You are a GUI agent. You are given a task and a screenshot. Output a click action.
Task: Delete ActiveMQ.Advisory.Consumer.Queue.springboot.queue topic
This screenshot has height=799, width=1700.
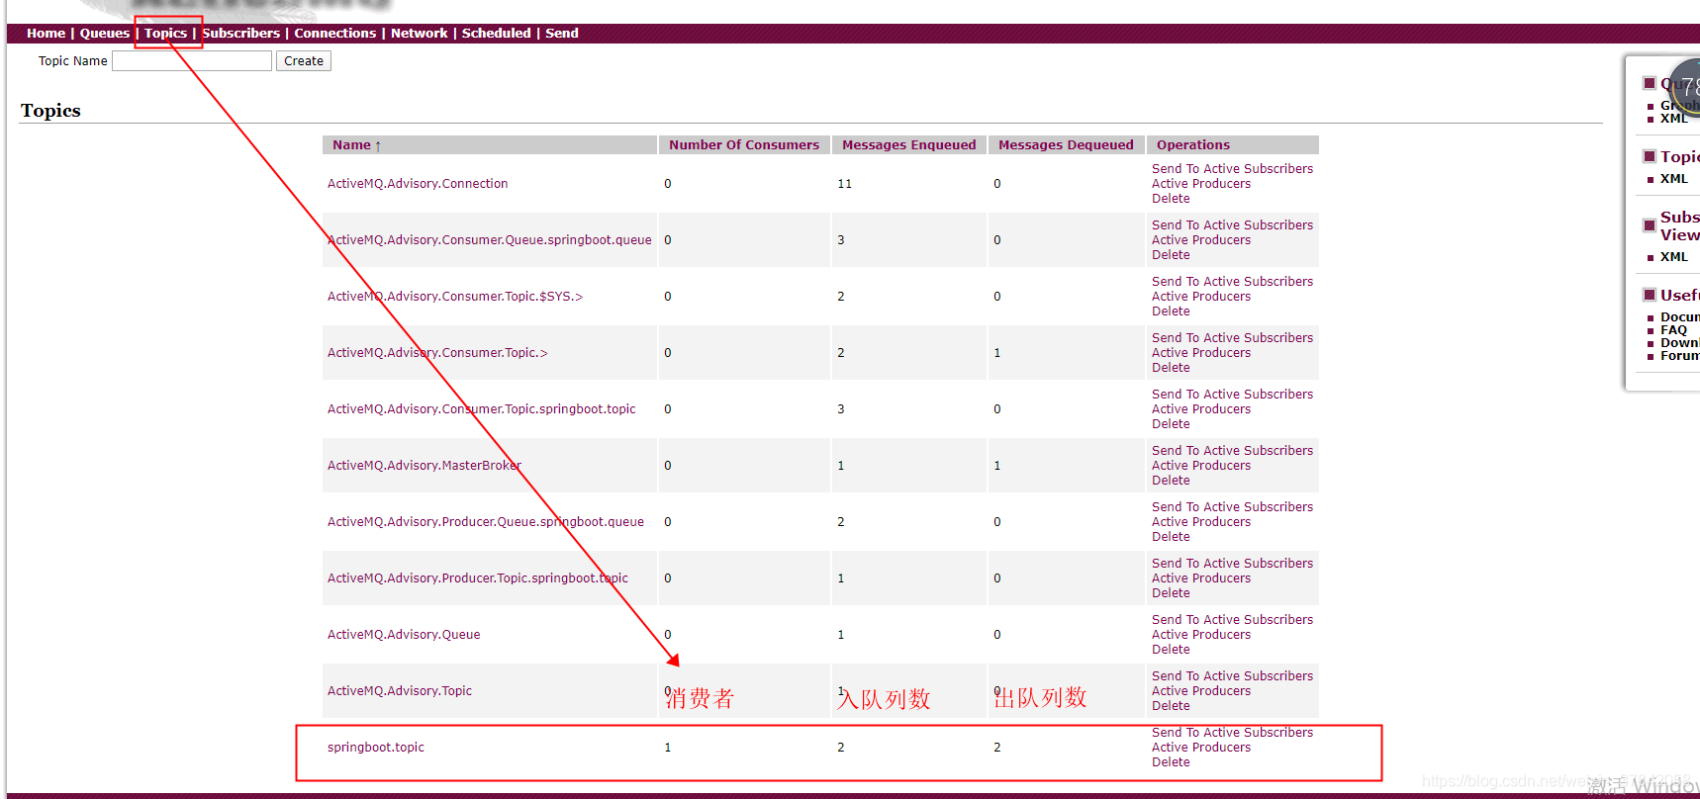coord(1171,255)
